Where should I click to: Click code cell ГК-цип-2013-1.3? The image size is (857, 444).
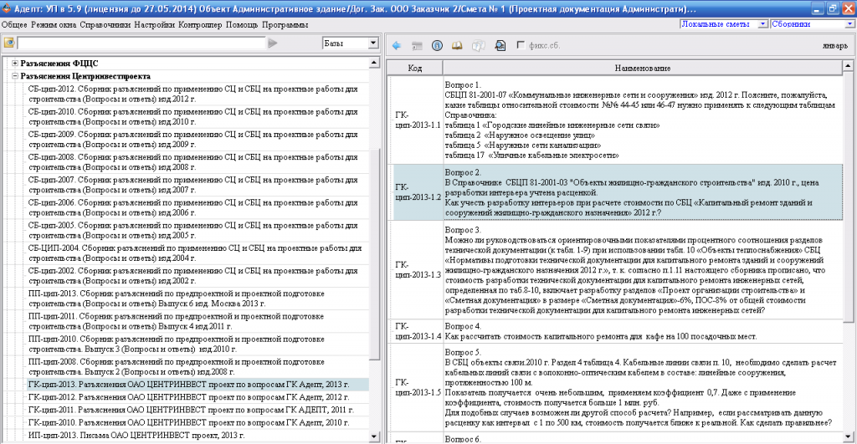[x=418, y=270]
